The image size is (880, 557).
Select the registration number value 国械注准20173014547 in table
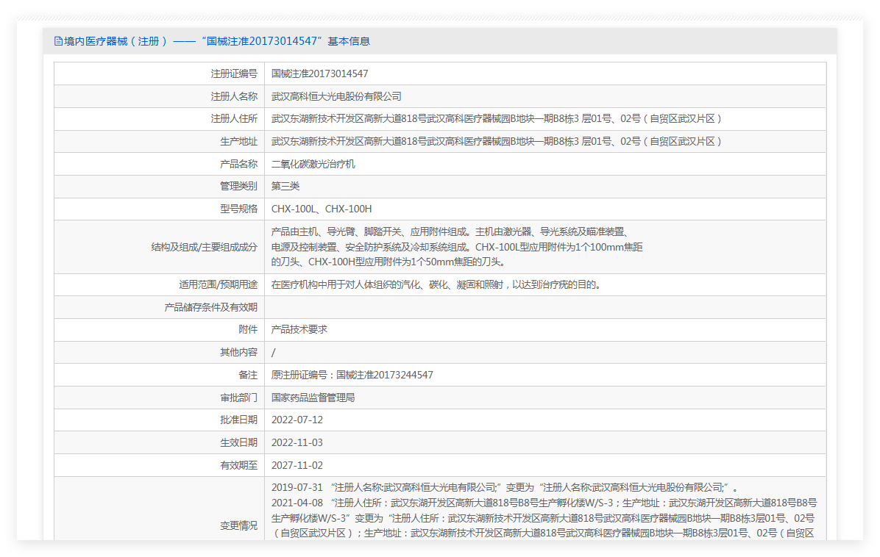[x=319, y=73]
